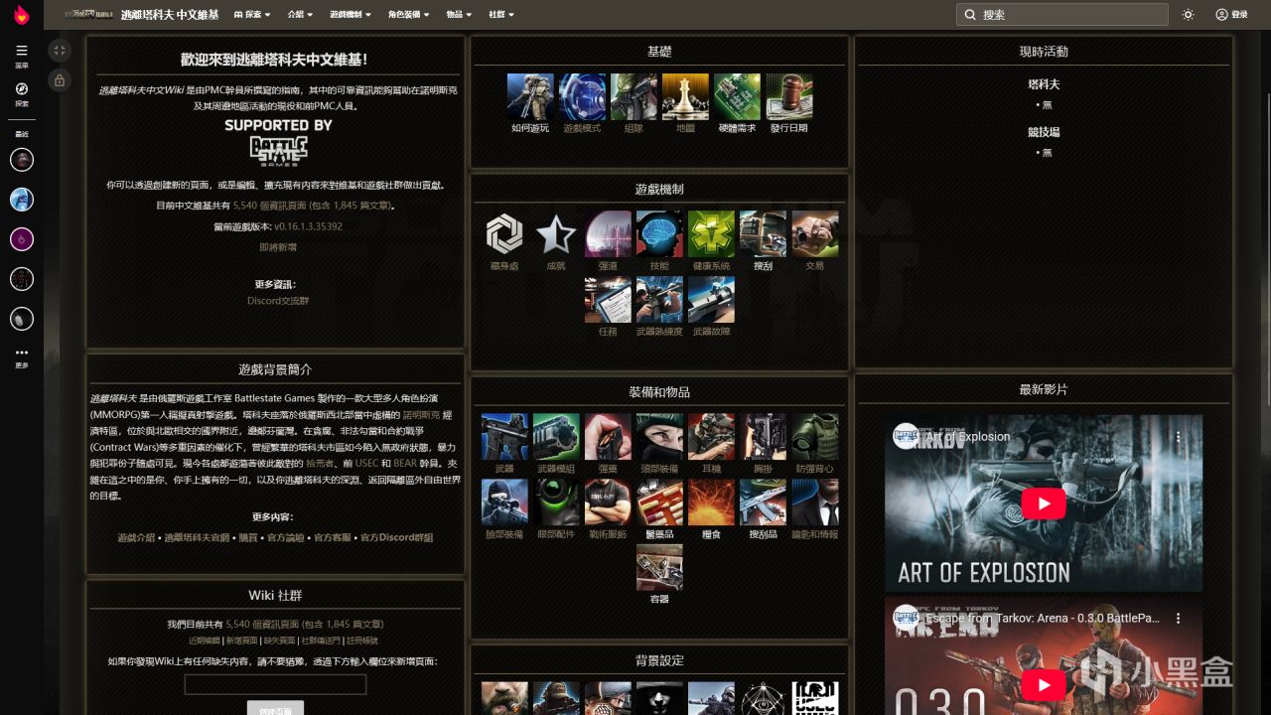The image size is (1271, 715).
Task: Open the 逃離塔科夫官網 official site link
Action: click(197, 537)
